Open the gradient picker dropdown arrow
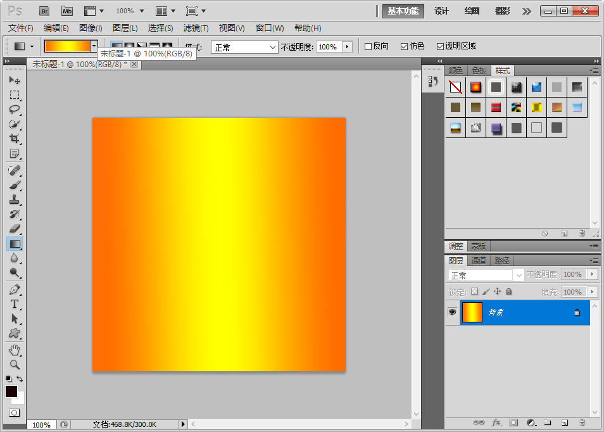Screen dimensions: 604x432 tap(94, 46)
